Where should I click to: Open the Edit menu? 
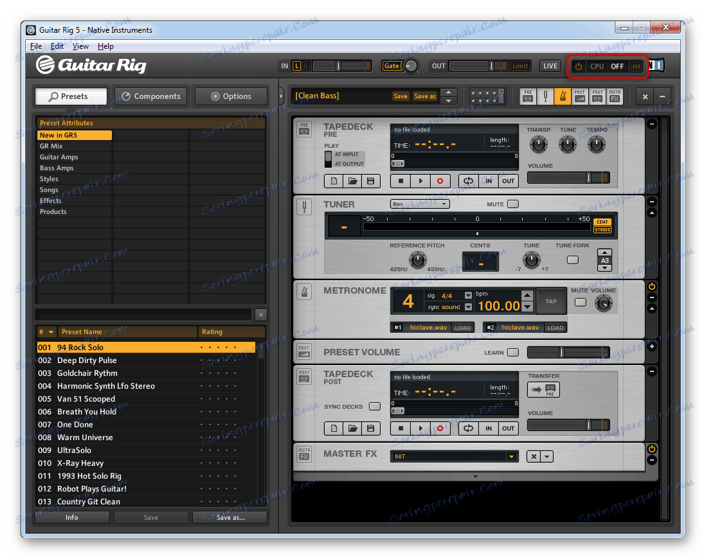[57, 46]
